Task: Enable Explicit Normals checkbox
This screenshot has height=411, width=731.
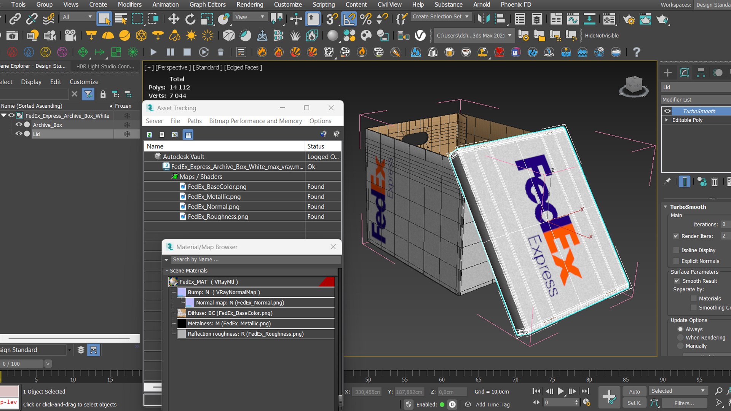Action: point(676,261)
